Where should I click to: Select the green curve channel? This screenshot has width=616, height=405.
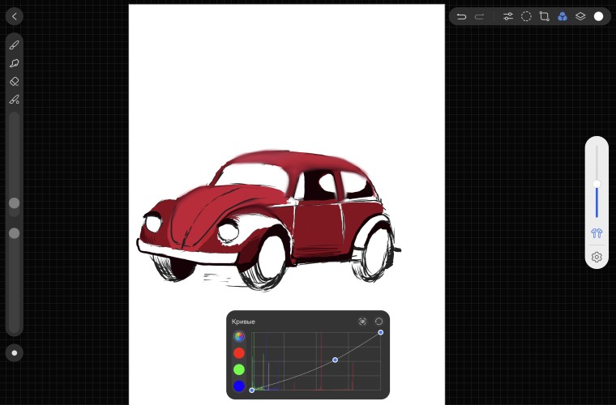click(239, 369)
